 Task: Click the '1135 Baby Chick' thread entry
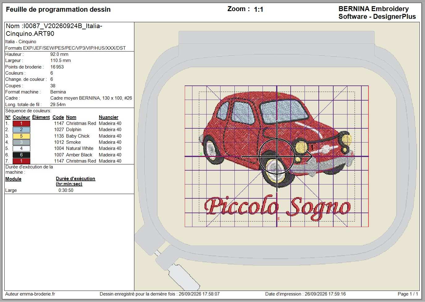tap(72, 136)
